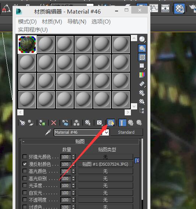196x209 pixels.
Task: Click the Make Material Copy icon
Action: 65,123
